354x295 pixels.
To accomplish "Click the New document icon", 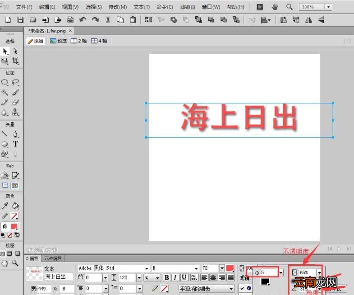I will click(x=8, y=20).
